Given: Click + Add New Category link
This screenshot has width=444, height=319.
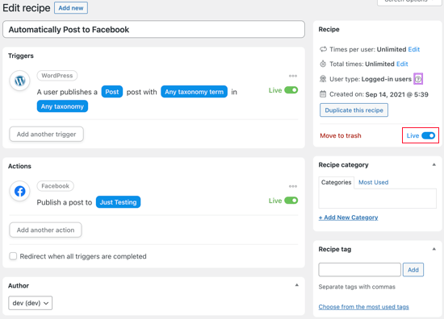Looking at the screenshot, I should click(348, 217).
